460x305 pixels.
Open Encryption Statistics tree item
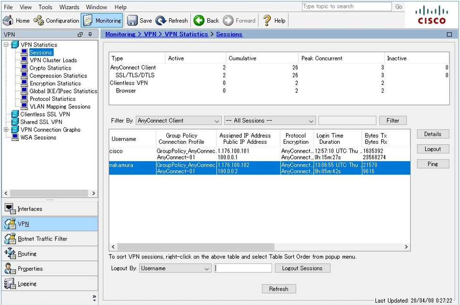[x=55, y=83]
